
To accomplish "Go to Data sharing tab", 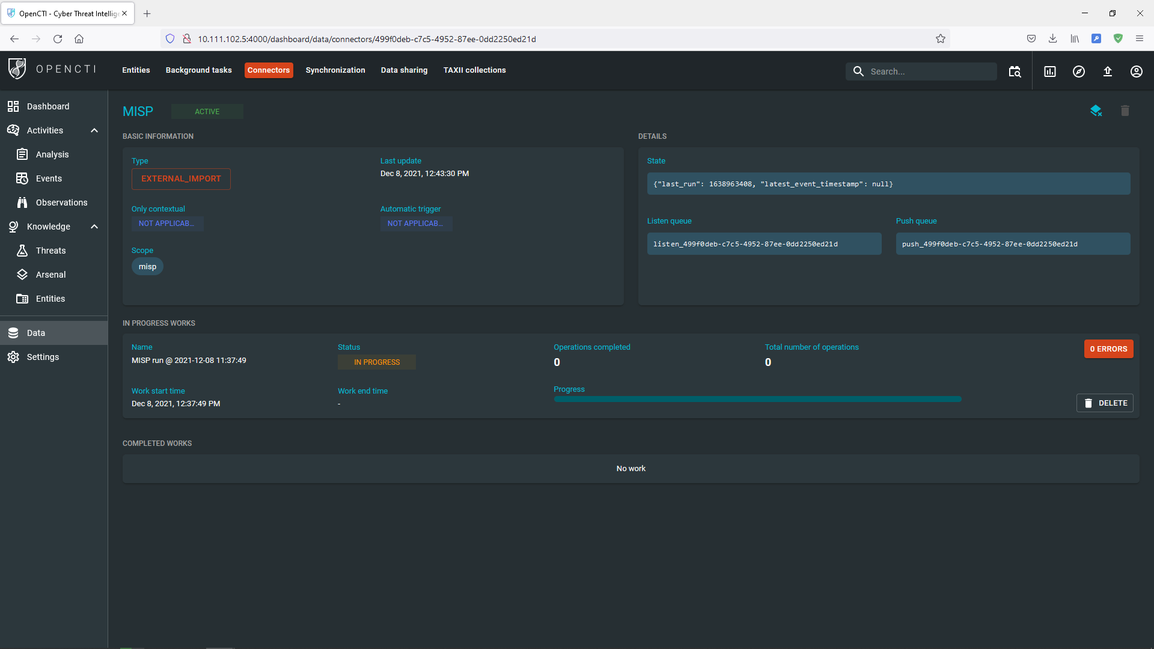I will pos(405,70).
